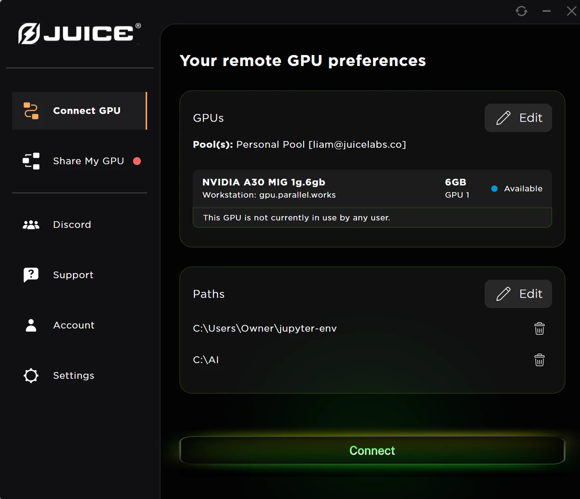Click the red notification dot on Share My GPU
580x499 pixels.
(137, 161)
